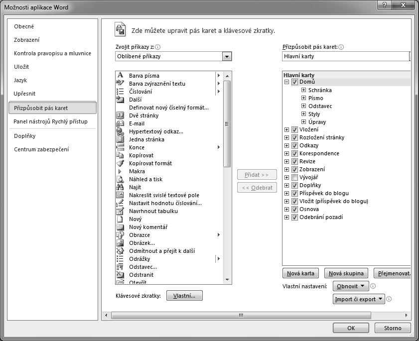The image size is (419, 341).
Task: Cancel with the Storno button
Action: click(x=393, y=328)
